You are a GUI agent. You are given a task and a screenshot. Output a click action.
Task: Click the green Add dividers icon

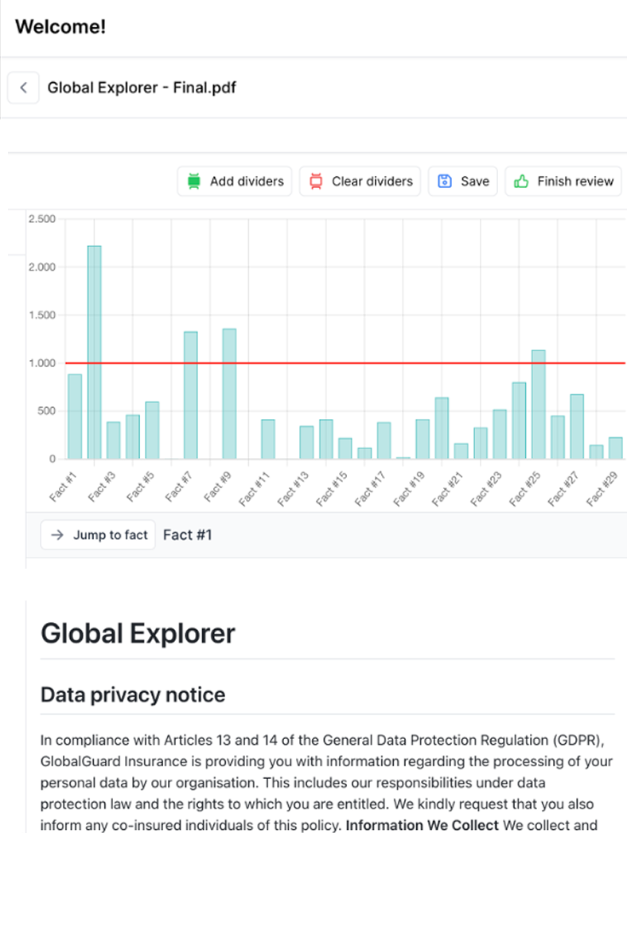(194, 181)
